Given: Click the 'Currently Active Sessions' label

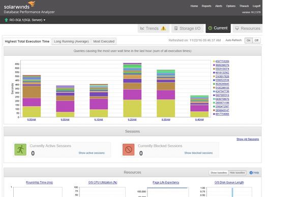Looking at the screenshot, I should click(x=50, y=146).
